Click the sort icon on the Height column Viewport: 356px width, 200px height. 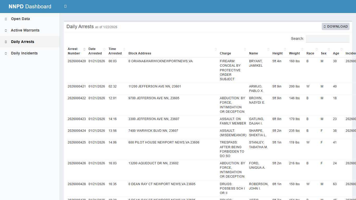(285, 49)
